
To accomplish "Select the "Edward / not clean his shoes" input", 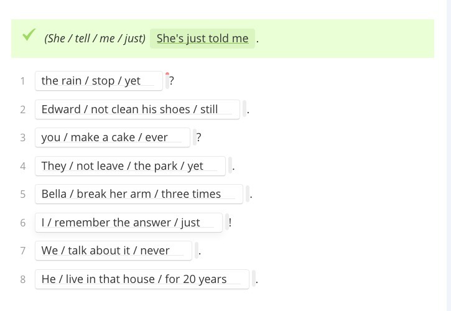I will 137,109.
